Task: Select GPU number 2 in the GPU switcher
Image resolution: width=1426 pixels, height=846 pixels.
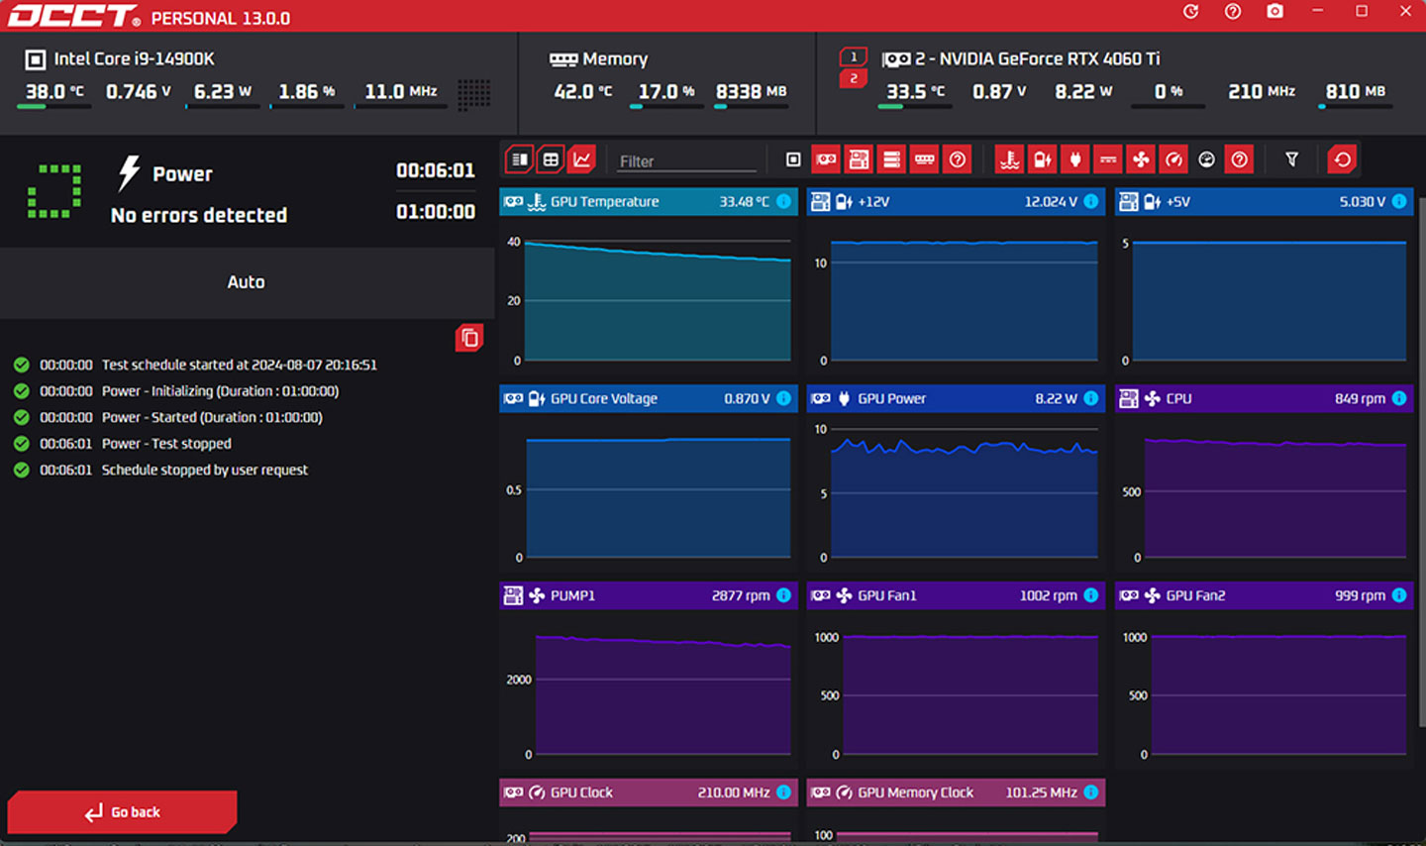Action: coord(854,78)
